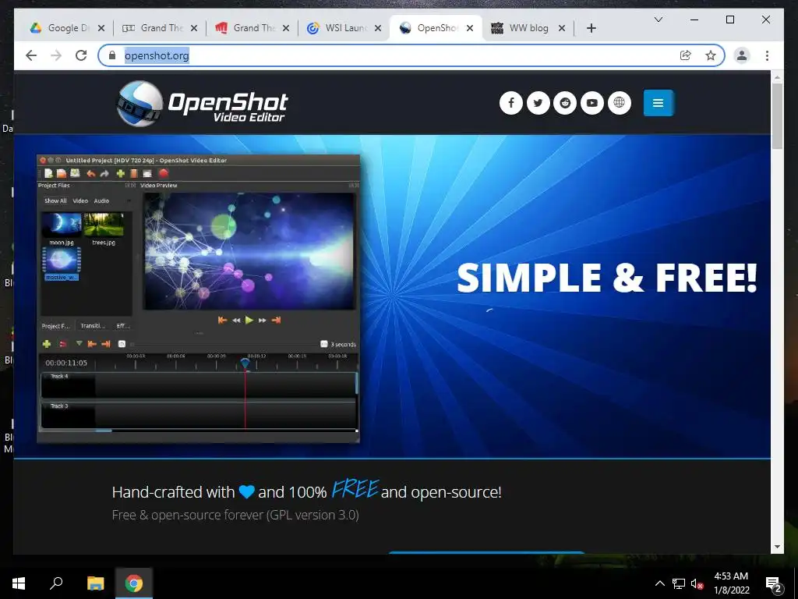Click Chrome icon in taskbar
The height and width of the screenshot is (599, 798).
point(134,583)
